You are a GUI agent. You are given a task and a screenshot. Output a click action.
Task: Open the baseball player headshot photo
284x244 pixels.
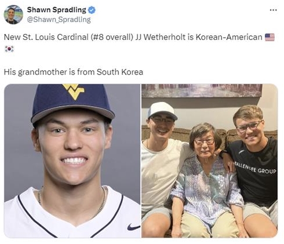(72, 161)
